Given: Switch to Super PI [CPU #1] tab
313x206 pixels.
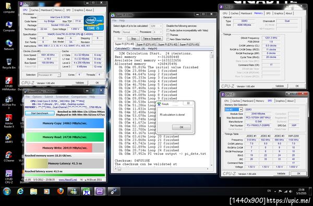Looking at the screenshot, I should [146, 44].
